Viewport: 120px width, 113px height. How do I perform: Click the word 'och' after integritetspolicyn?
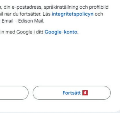(99, 14)
